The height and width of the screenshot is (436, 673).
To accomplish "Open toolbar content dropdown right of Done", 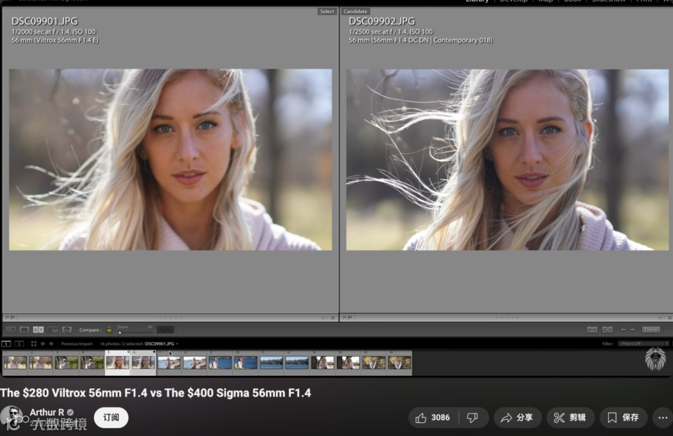I will click(x=669, y=330).
